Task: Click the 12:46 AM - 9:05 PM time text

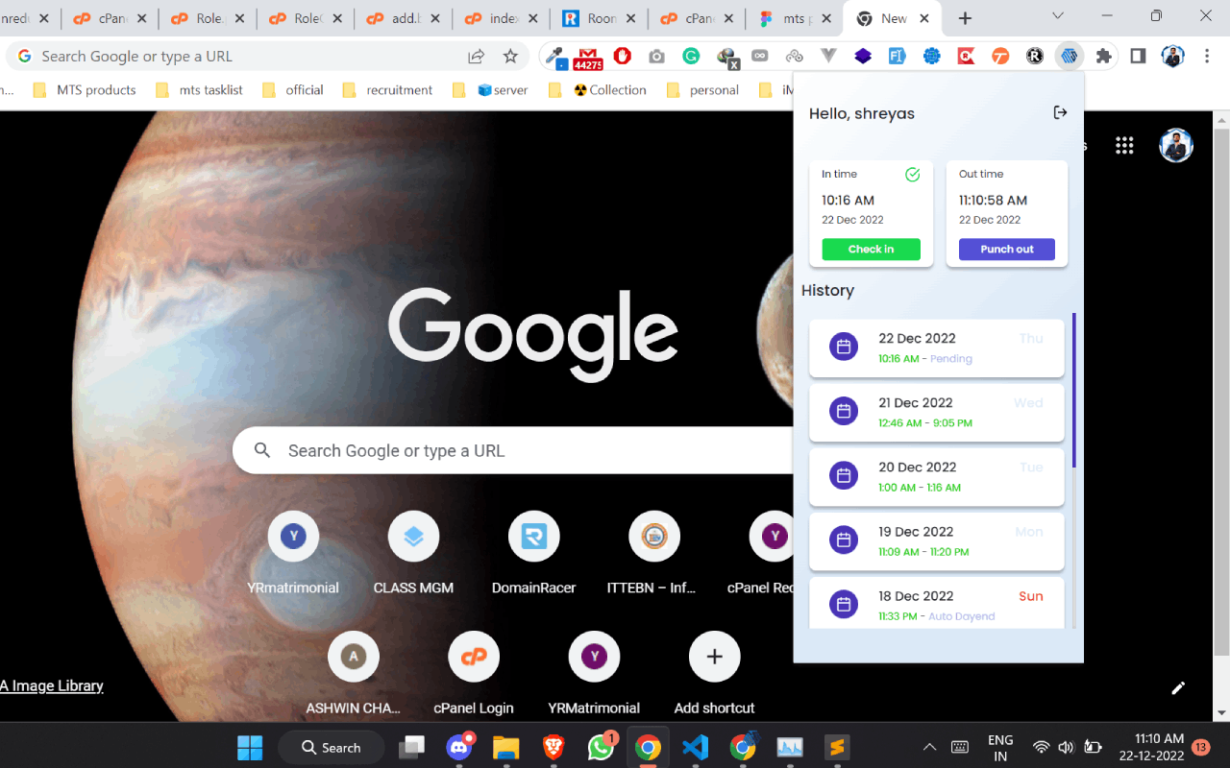Action: (925, 423)
